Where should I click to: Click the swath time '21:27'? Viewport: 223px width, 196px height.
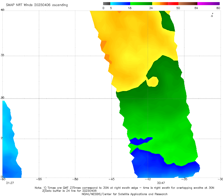tap(10, 183)
